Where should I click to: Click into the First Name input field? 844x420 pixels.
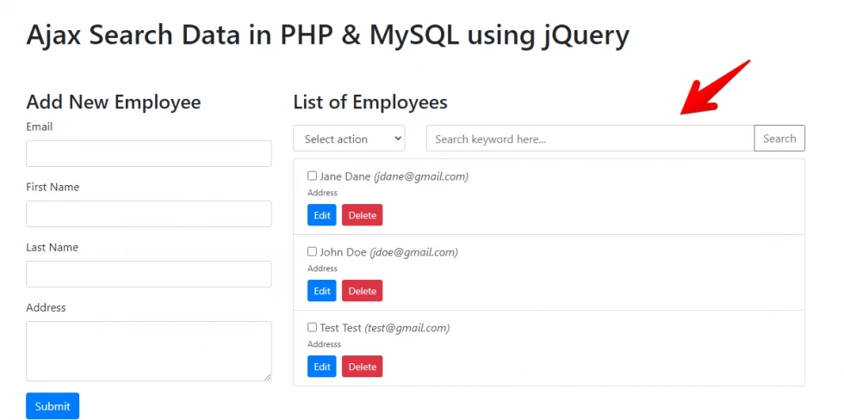(x=148, y=214)
